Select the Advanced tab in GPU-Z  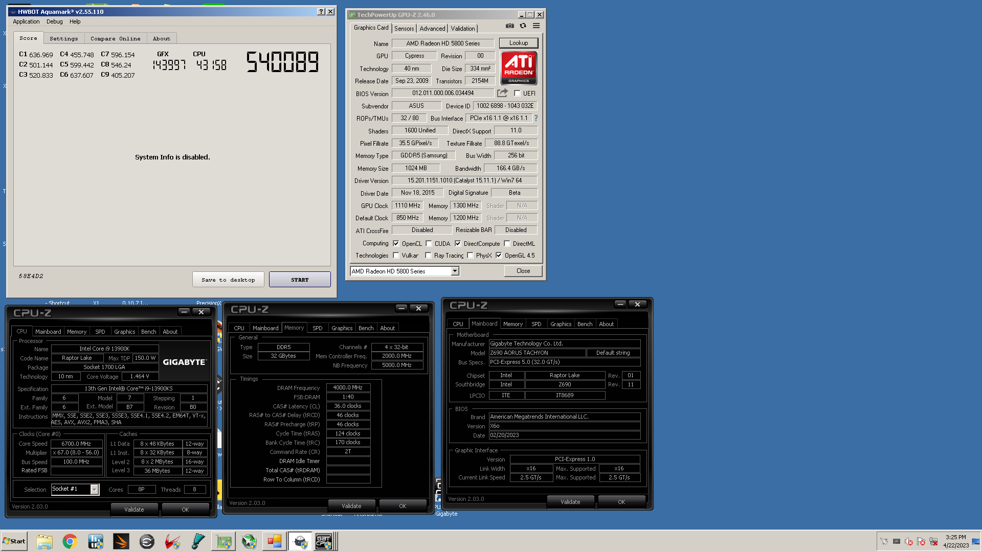[x=432, y=29]
